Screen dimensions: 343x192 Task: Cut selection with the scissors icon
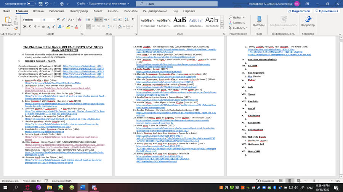[x=16, y=18]
